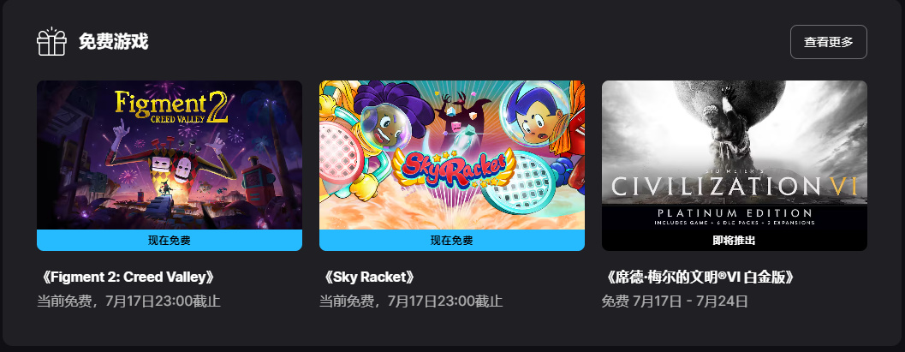
Task: Click the CIVILIZATION VI logo text
Action: [734, 187]
